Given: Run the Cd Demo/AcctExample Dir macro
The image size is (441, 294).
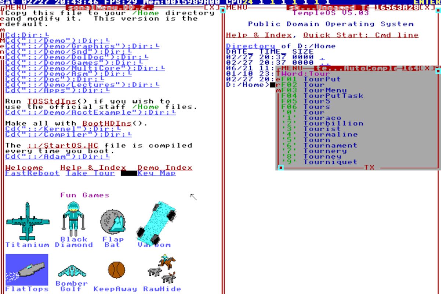Looking at the screenshot, I should pos(90,112).
